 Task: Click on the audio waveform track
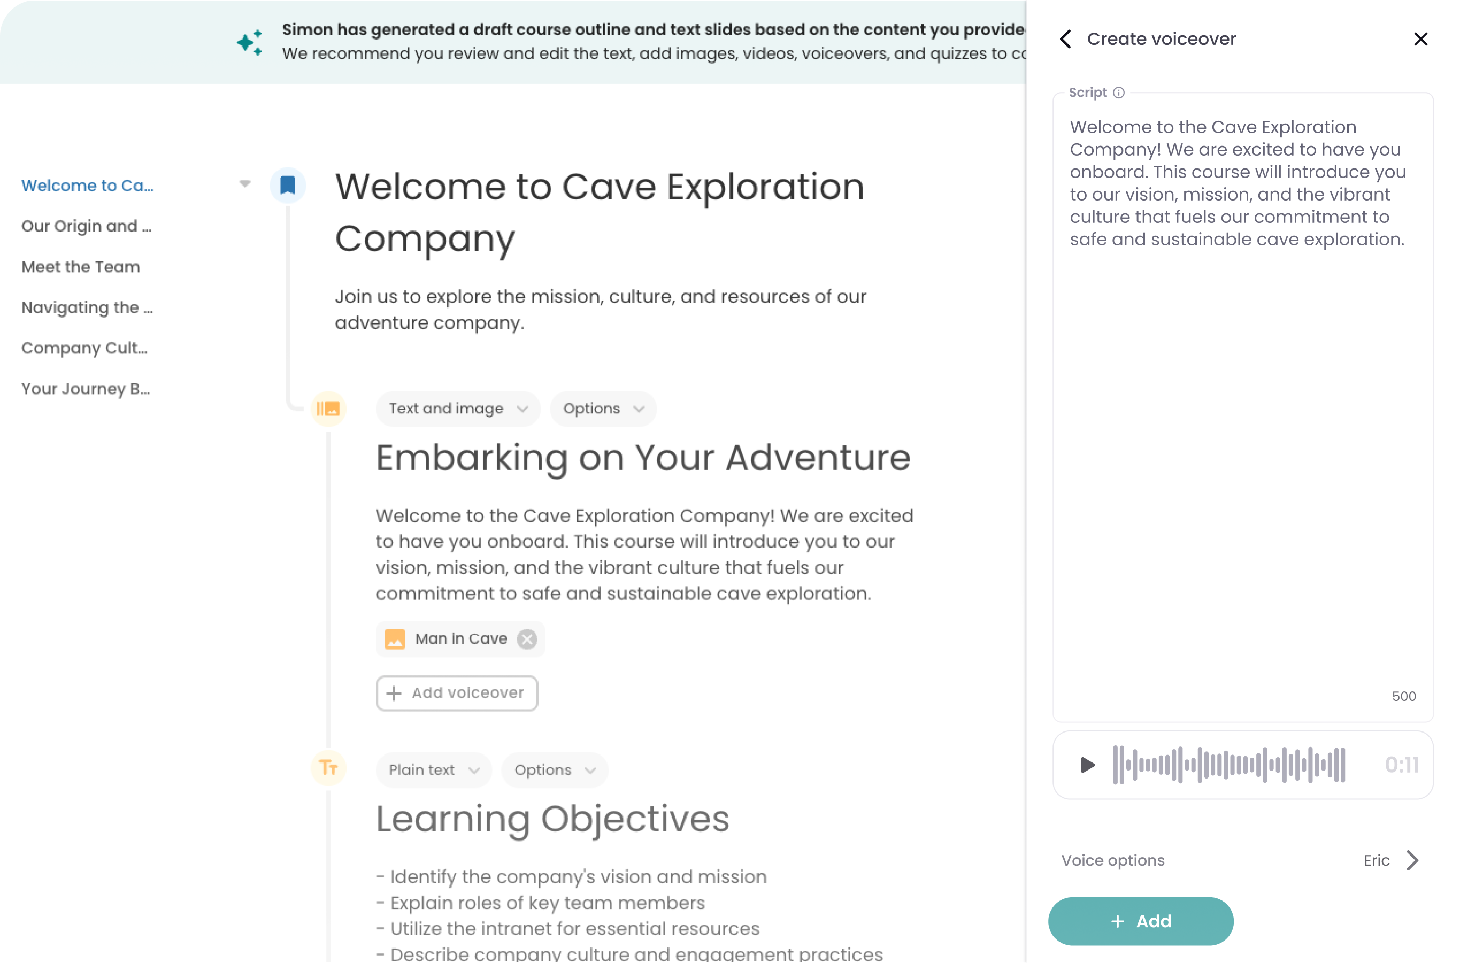1228,765
